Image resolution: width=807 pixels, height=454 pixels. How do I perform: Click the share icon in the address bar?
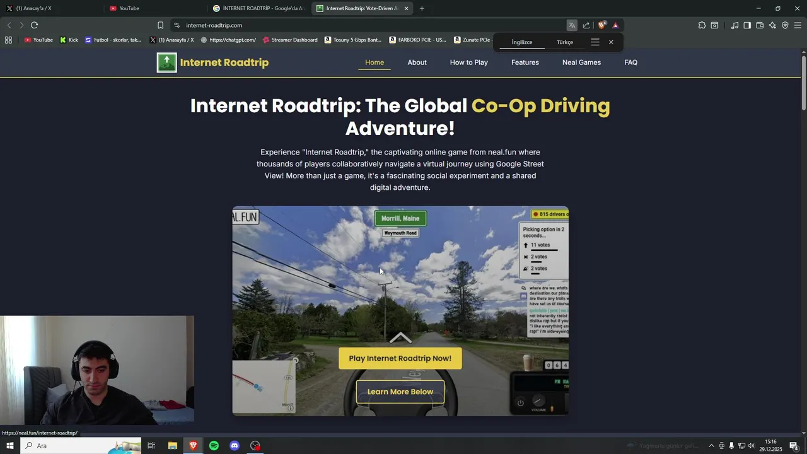[586, 25]
